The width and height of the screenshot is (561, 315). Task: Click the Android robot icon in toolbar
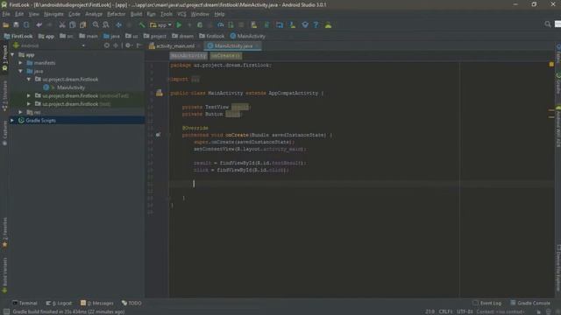pyautogui.click(x=328, y=25)
